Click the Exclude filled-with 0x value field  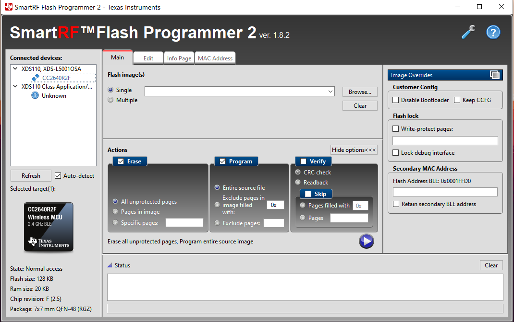click(x=275, y=205)
